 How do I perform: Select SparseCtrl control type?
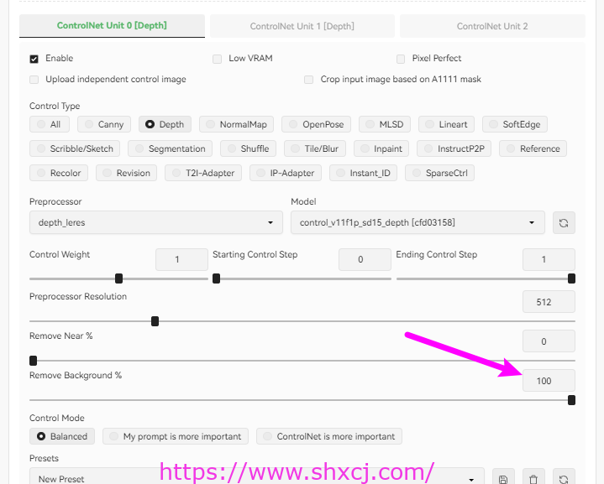point(439,173)
